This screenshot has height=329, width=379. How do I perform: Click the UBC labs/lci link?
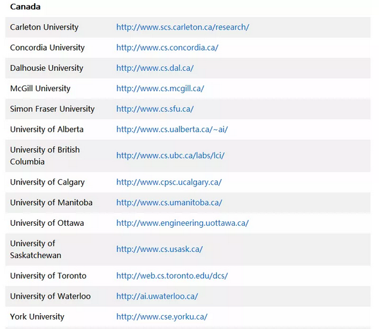click(x=171, y=156)
